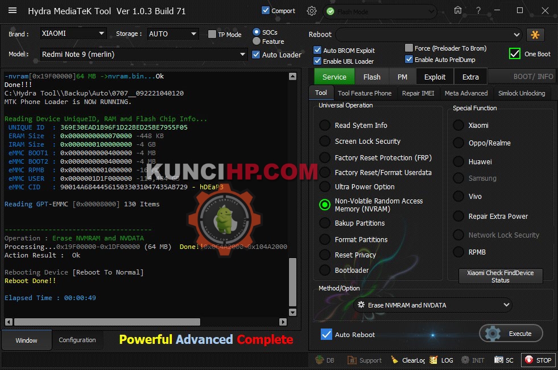558x370 pixels.
Task: Click the ClearLog broom icon
Action: [x=394, y=360]
